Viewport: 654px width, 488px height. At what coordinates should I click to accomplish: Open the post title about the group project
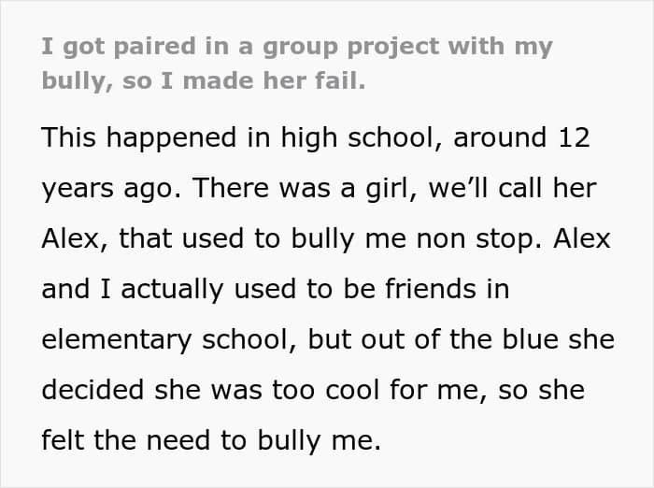297,64
